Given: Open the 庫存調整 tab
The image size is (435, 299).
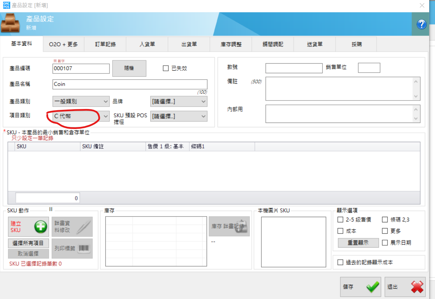Looking at the screenshot, I should [x=231, y=44].
